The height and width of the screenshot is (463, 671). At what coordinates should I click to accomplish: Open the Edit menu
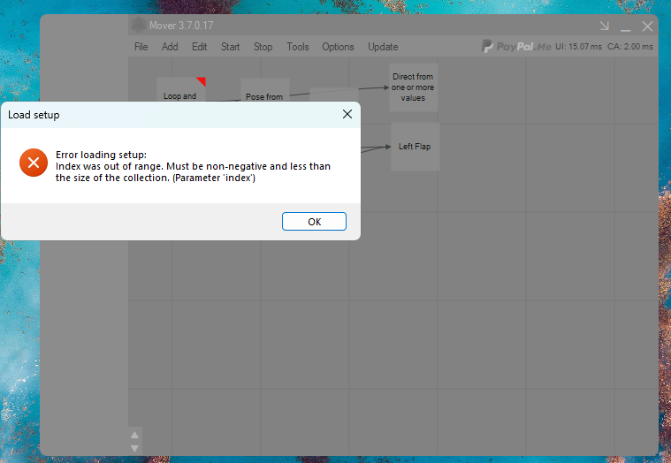point(200,47)
